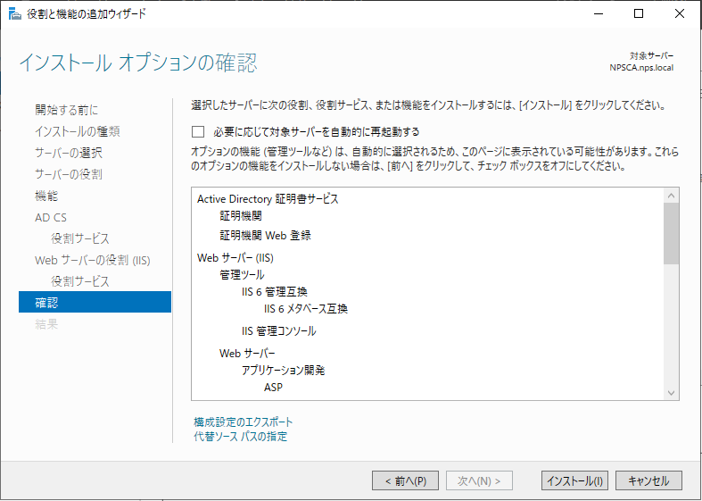Click the wizard icon in title bar
Viewport: 702px width, 501px height.
coord(15,14)
